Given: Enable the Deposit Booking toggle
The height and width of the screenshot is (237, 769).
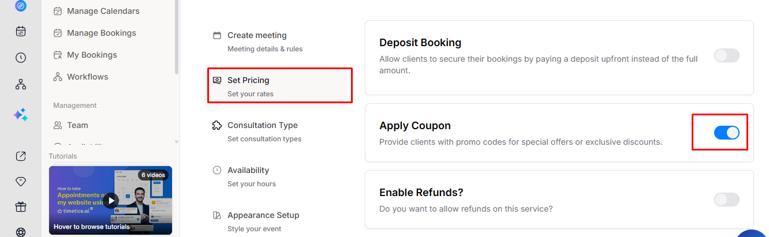Looking at the screenshot, I should click(726, 55).
